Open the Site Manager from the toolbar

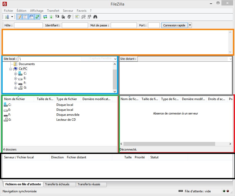pyautogui.click(x=7, y=17)
